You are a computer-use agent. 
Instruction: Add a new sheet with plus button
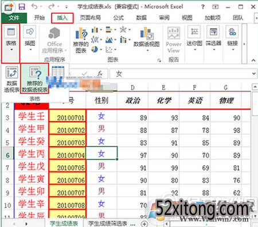(x=144, y=224)
